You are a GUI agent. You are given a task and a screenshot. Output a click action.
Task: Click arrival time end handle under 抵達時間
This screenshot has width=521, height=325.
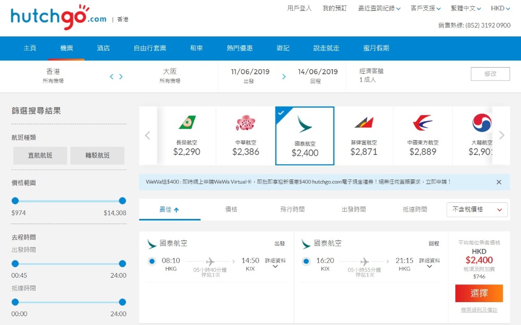122,302
